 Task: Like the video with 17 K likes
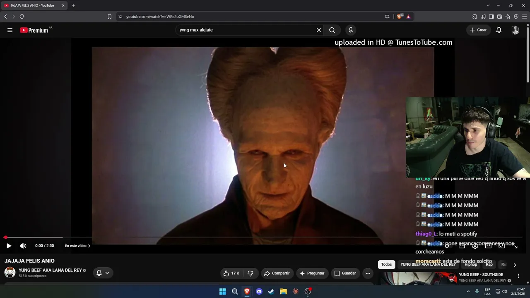coord(231,273)
